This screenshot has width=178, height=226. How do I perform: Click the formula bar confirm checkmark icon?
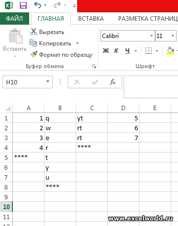coord(95,82)
